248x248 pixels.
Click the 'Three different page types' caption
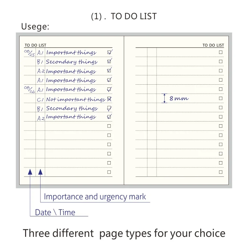click(x=124, y=233)
